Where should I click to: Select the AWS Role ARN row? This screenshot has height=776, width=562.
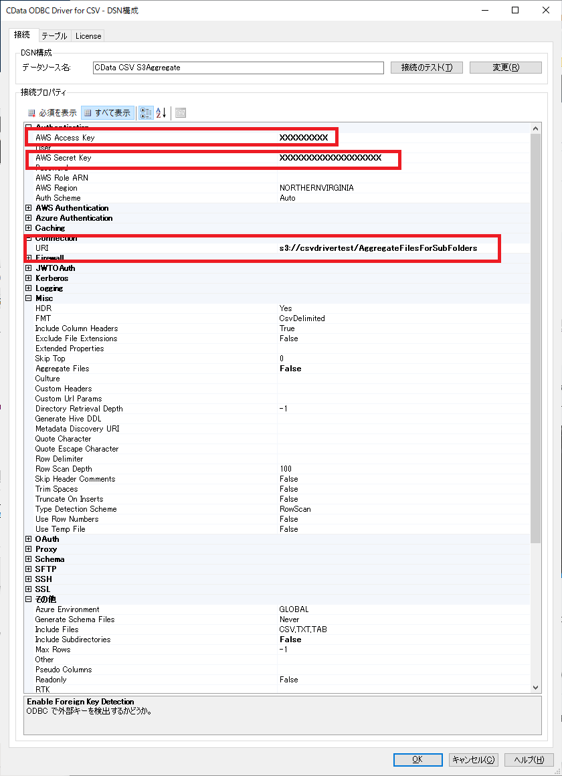pos(277,178)
